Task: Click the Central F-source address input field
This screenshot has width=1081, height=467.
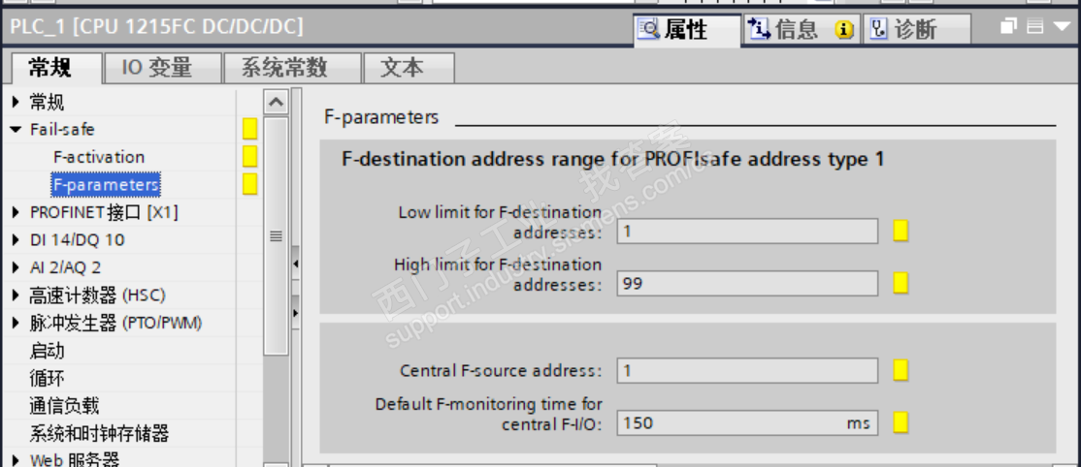Action: coord(746,370)
